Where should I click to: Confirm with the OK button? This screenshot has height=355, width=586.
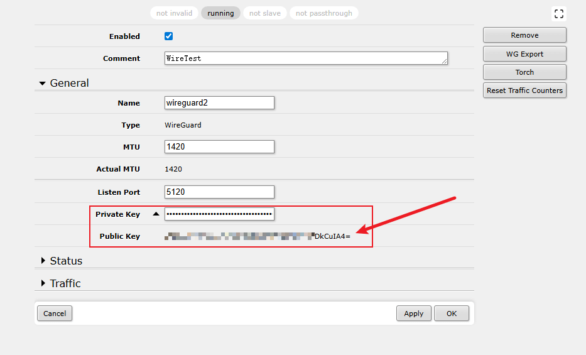(452, 314)
